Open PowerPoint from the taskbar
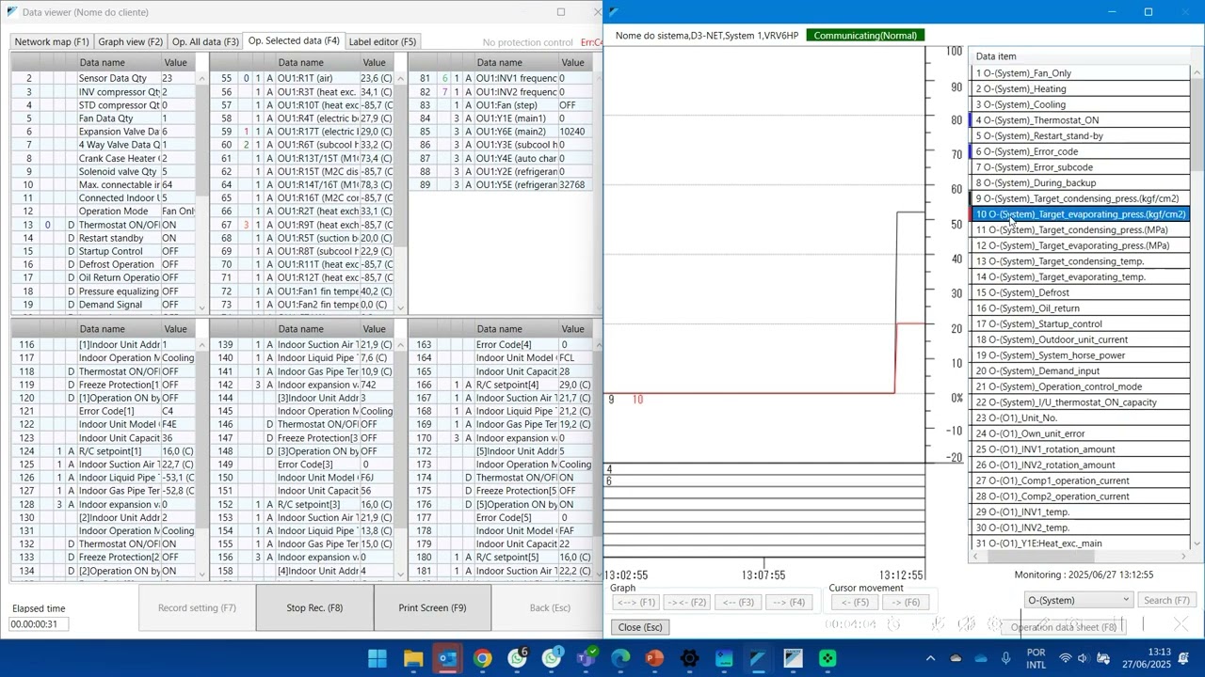Image resolution: width=1205 pixels, height=677 pixels. click(654, 658)
